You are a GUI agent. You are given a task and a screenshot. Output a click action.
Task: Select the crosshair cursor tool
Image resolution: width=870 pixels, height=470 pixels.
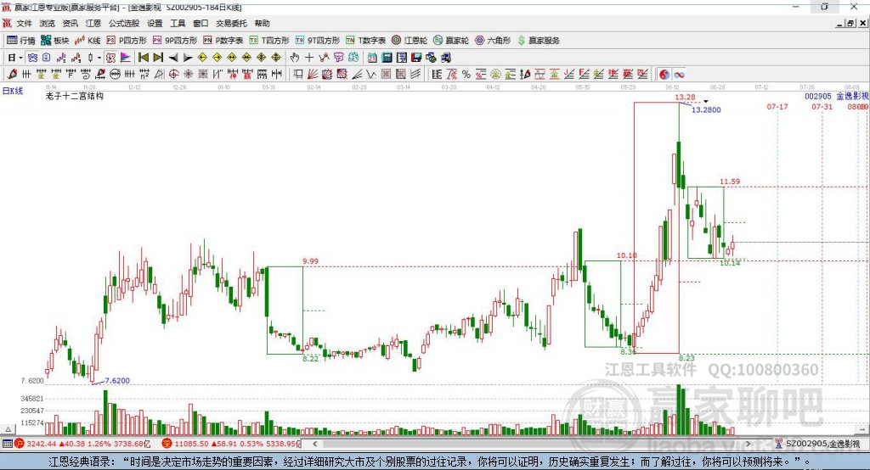click(x=309, y=58)
